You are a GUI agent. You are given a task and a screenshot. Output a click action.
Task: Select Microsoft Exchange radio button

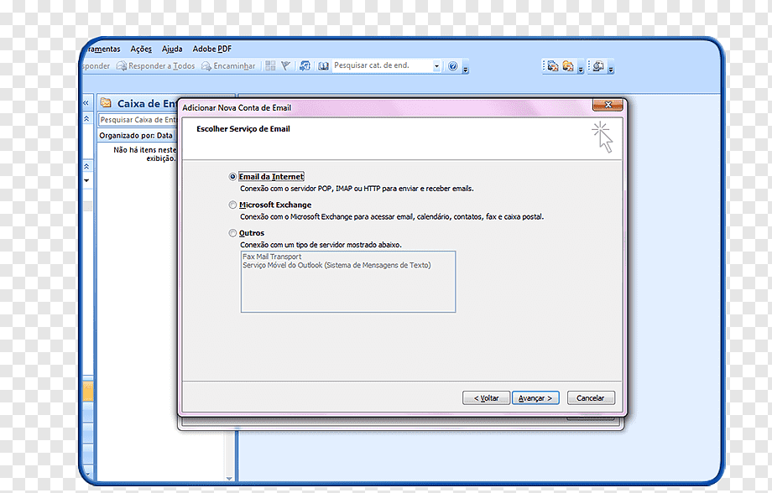232,205
